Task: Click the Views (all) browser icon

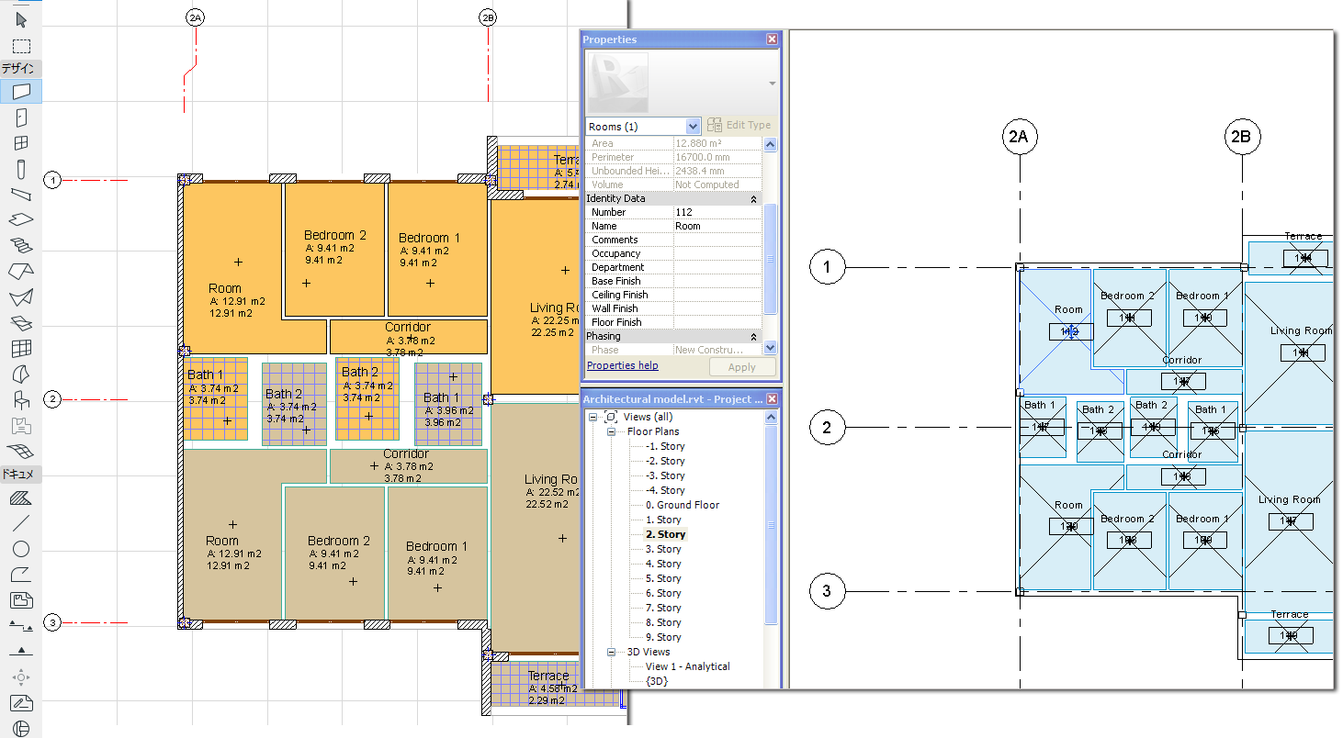Action: pos(611,418)
